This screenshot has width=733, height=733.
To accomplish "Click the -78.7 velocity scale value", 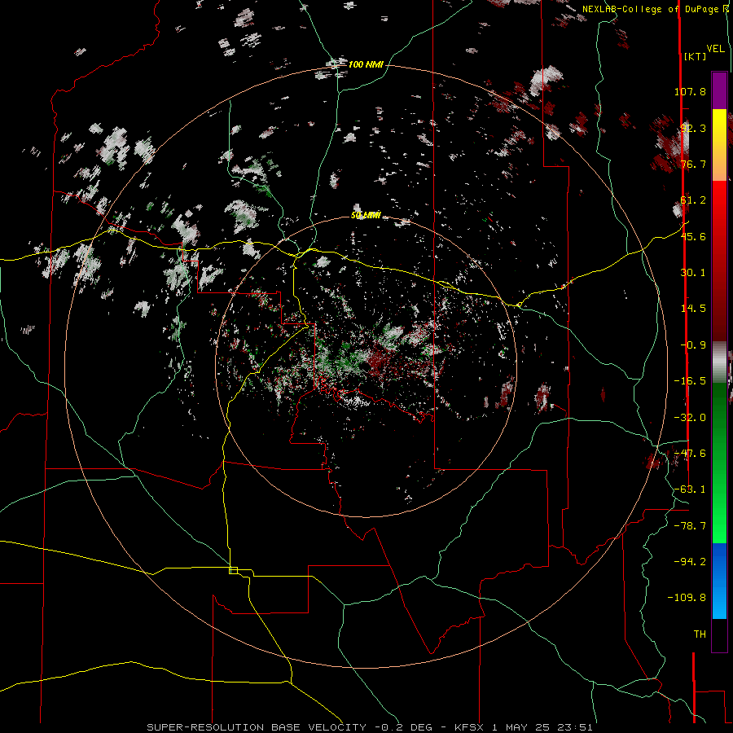I will pyautogui.click(x=690, y=526).
